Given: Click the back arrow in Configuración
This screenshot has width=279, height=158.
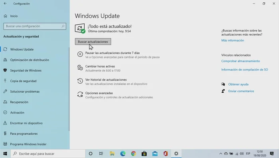Looking at the screenshot, I should pos(5,4).
